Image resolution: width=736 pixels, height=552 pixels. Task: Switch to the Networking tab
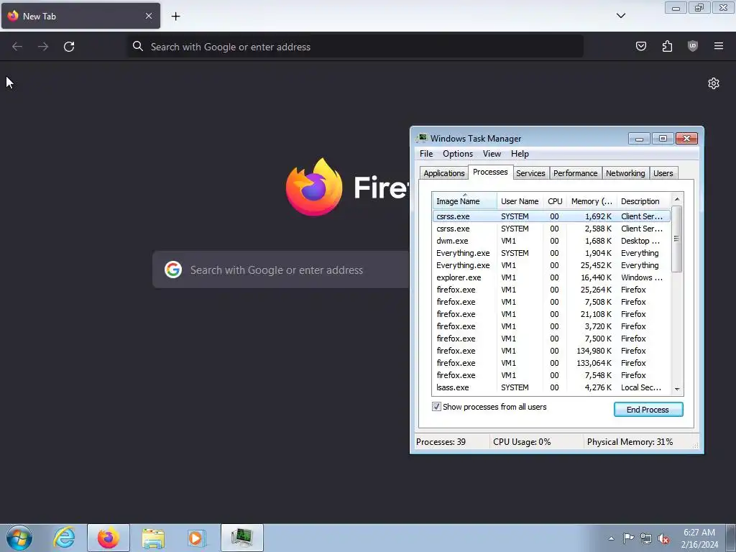[x=625, y=173]
